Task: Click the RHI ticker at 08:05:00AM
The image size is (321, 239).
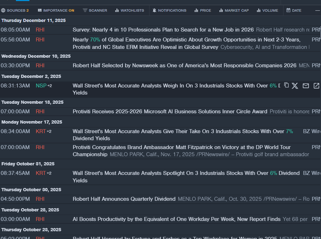Action: click(x=40, y=30)
